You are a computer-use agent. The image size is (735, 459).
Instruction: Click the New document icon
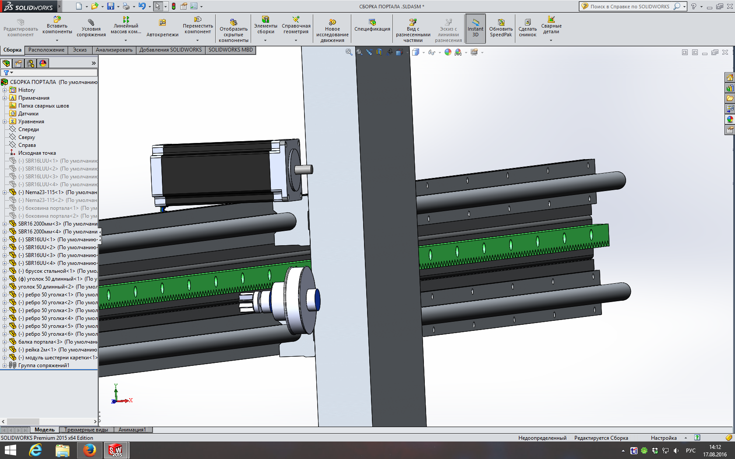tap(79, 6)
